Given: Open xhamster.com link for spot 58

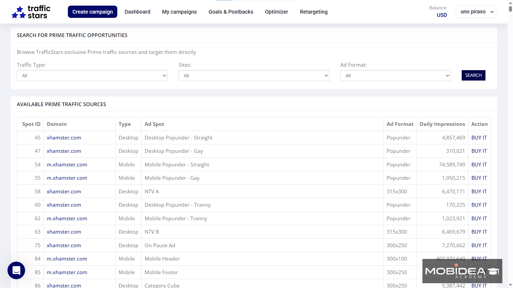Looking at the screenshot, I should [64, 191].
